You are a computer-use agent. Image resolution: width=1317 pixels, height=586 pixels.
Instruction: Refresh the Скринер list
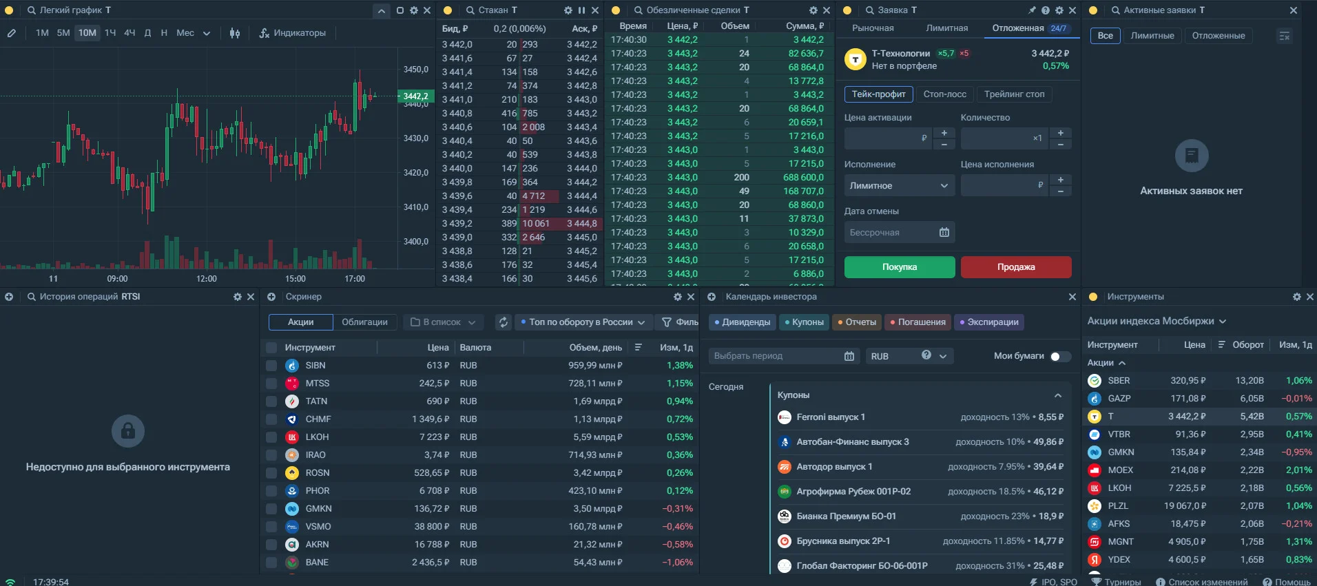click(x=504, y=322)
